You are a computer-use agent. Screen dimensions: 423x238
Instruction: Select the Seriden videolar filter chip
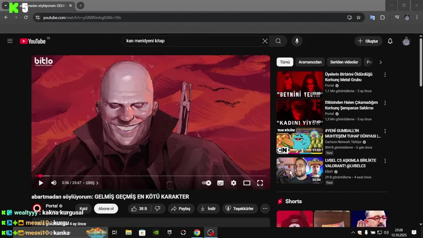(344, 62)
